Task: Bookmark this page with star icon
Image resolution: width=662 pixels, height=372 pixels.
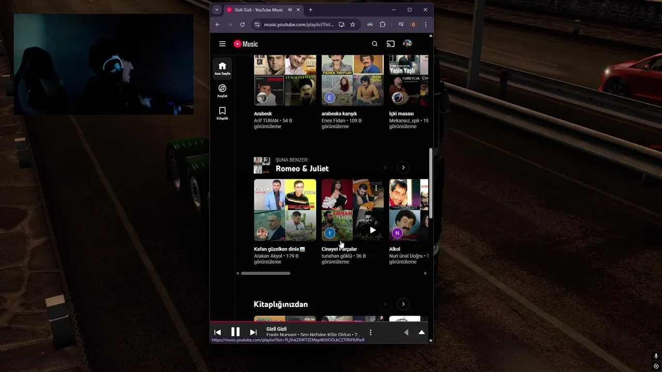Action: click(x=353, y=24)
